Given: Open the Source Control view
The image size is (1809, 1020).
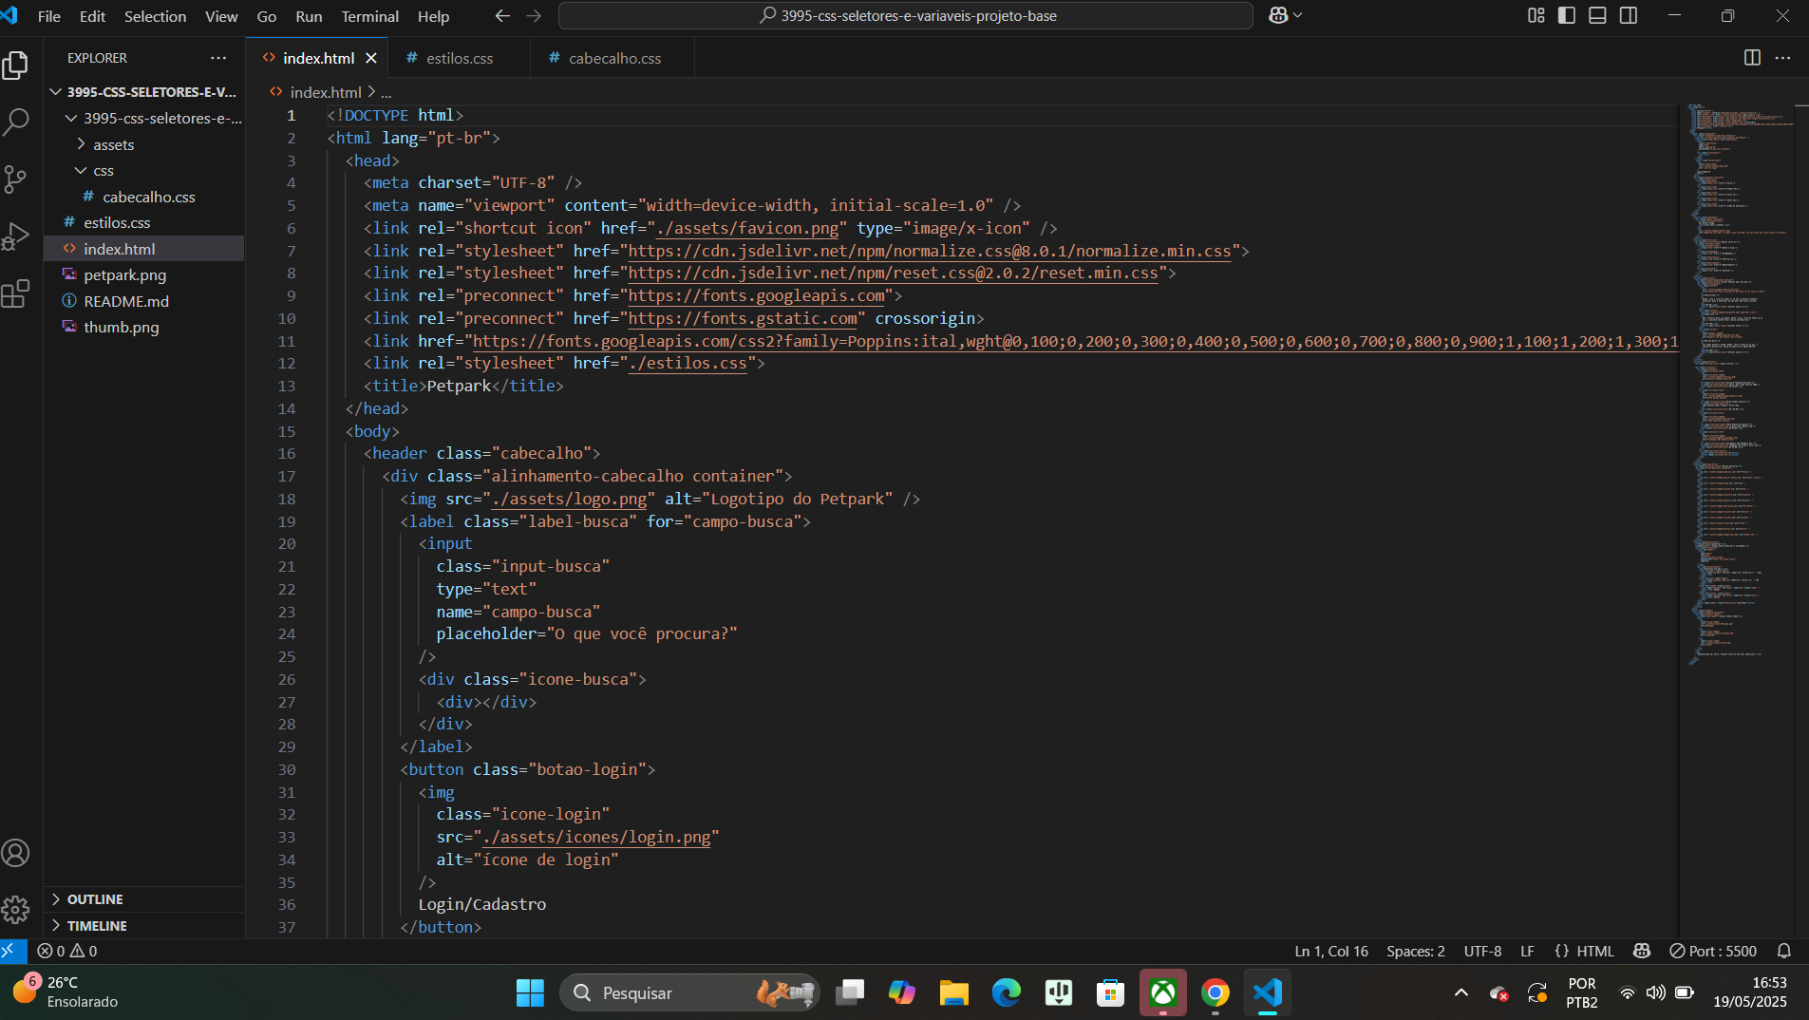Looking at the screenshot, I should (16, 179).
